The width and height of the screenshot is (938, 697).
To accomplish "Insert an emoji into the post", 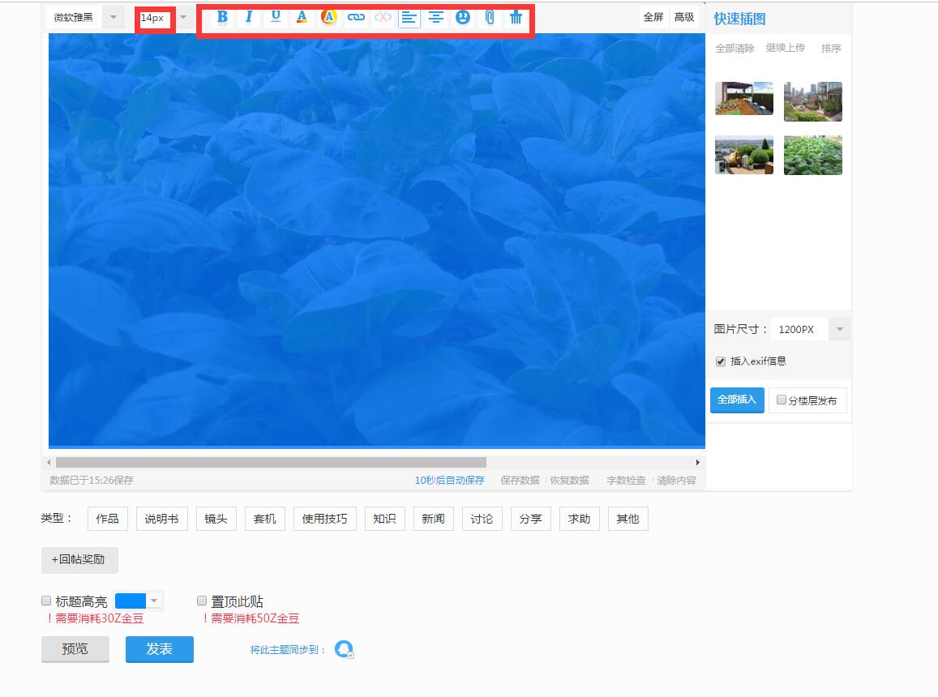I will (x=463, y=17).
